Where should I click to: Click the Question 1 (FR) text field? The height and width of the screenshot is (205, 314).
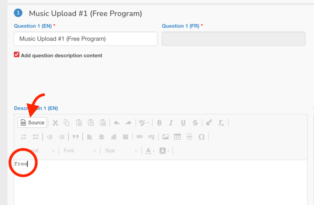[233, 39]
